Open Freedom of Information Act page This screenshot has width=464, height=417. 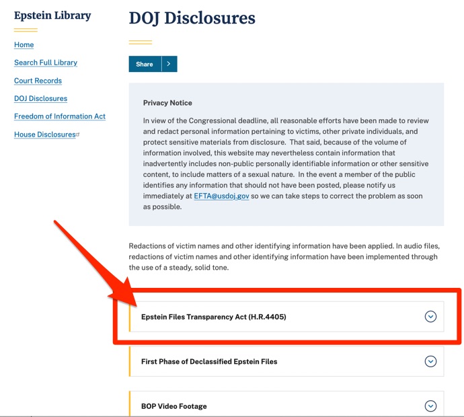point(60,116)
